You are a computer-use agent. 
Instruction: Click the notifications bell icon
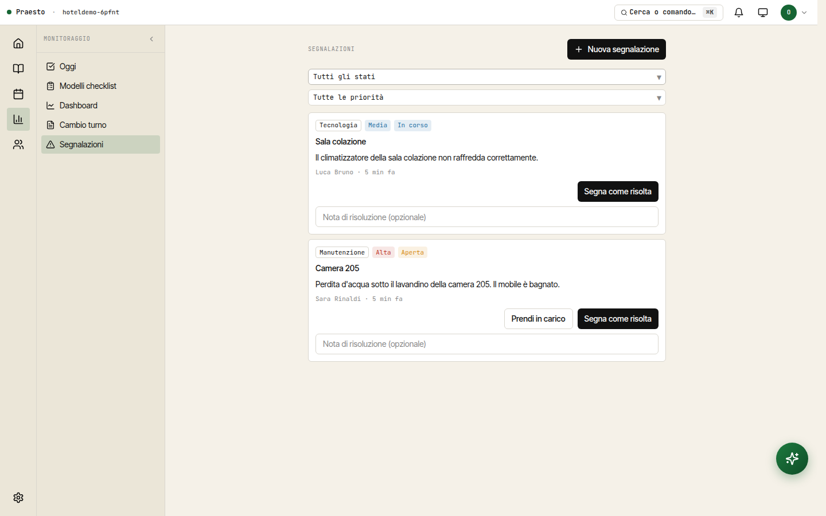739,12
